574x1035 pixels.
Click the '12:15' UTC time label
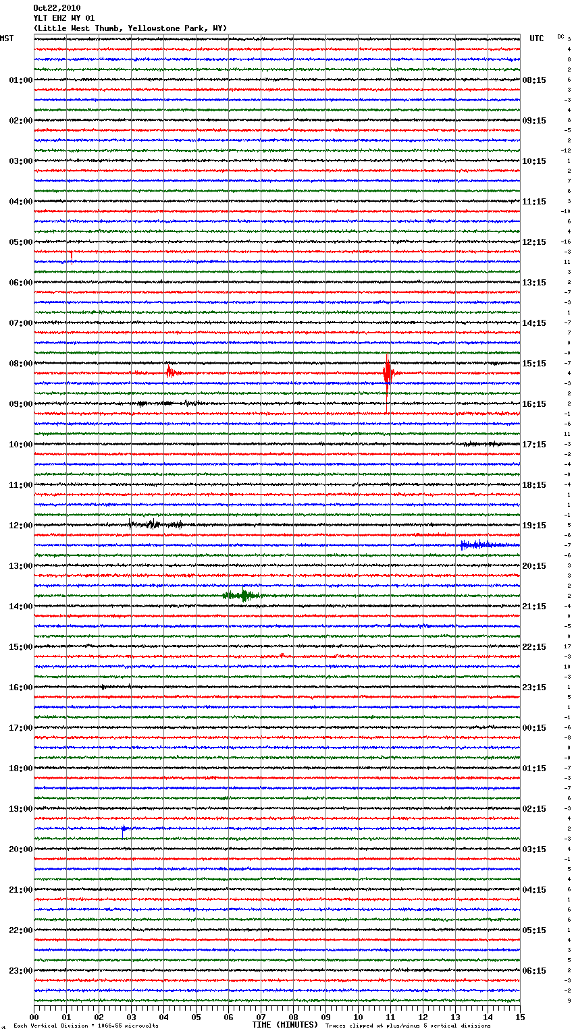(534, 242)
